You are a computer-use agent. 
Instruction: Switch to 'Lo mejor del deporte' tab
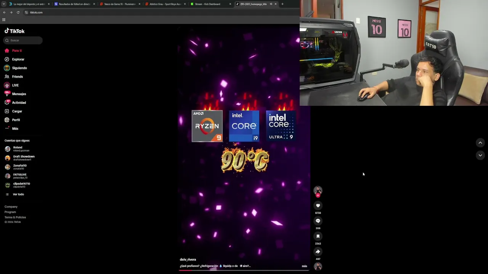coord(29,4)
